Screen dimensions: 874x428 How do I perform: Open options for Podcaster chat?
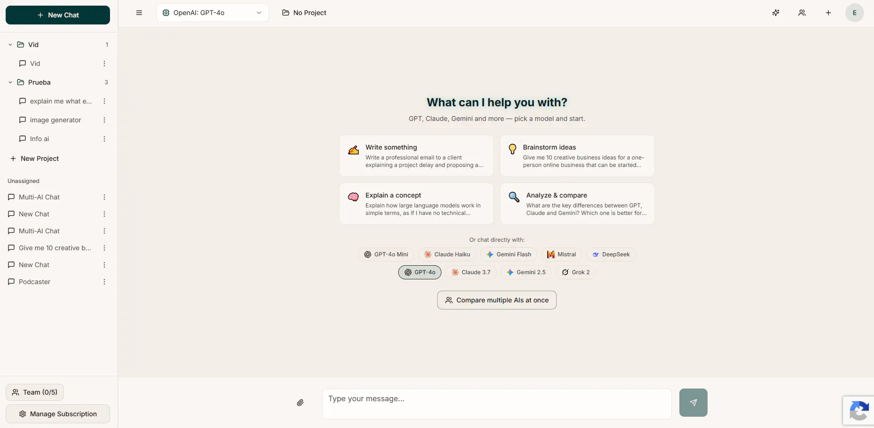point(104,282)
